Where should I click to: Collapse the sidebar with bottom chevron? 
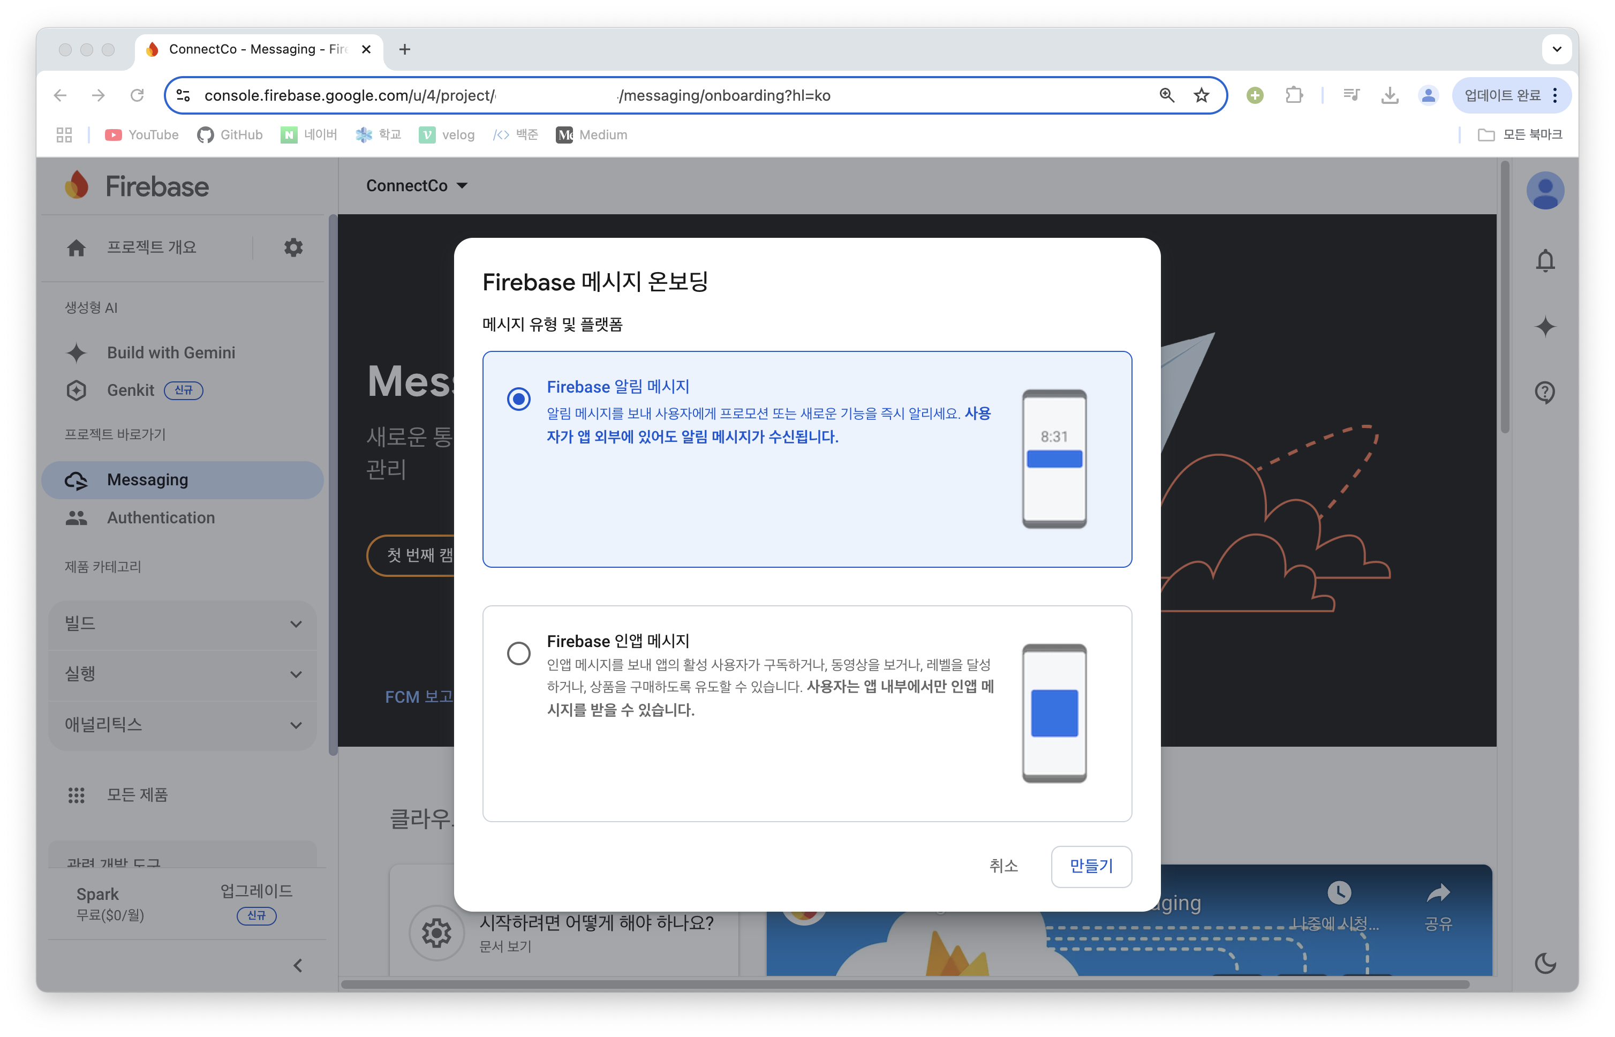pyautogui.click(x=298, y=966)
